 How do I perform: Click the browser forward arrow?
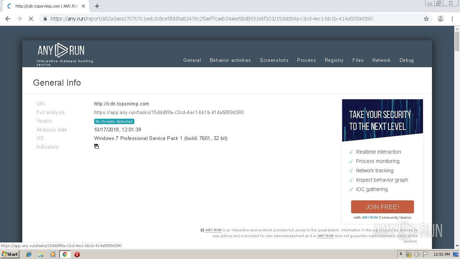tap(19, 19)
